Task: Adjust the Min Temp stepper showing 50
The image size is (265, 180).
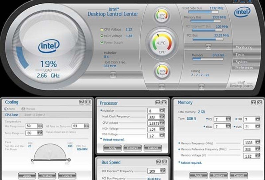Action: pos(40,126)
